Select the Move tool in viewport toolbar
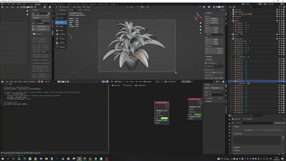The width and height of the screenshot is (286, 161). tap(61, 22)
